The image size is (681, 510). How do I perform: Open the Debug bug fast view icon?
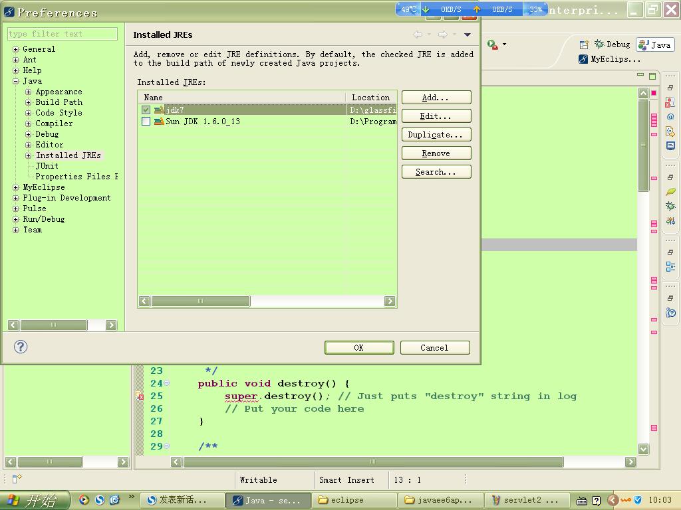point(670,206)
